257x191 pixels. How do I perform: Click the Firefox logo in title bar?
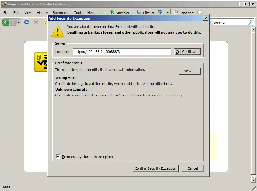coord(4,4)
